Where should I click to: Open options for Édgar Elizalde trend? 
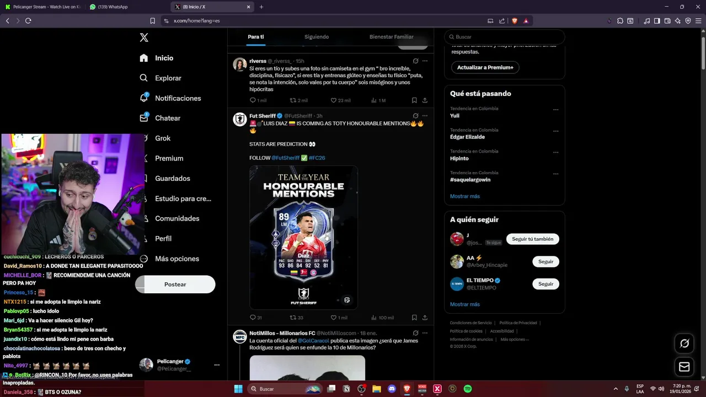(556, 131)
